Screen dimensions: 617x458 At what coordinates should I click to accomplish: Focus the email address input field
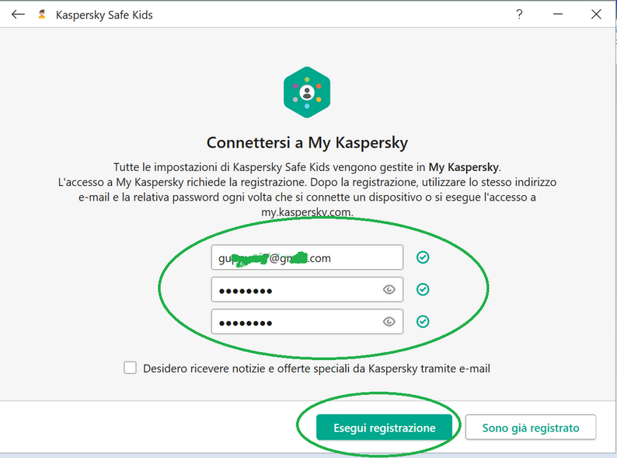307,257
